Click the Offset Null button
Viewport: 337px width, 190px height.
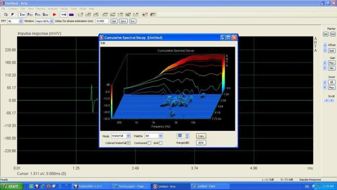click(x=331, y=50)
